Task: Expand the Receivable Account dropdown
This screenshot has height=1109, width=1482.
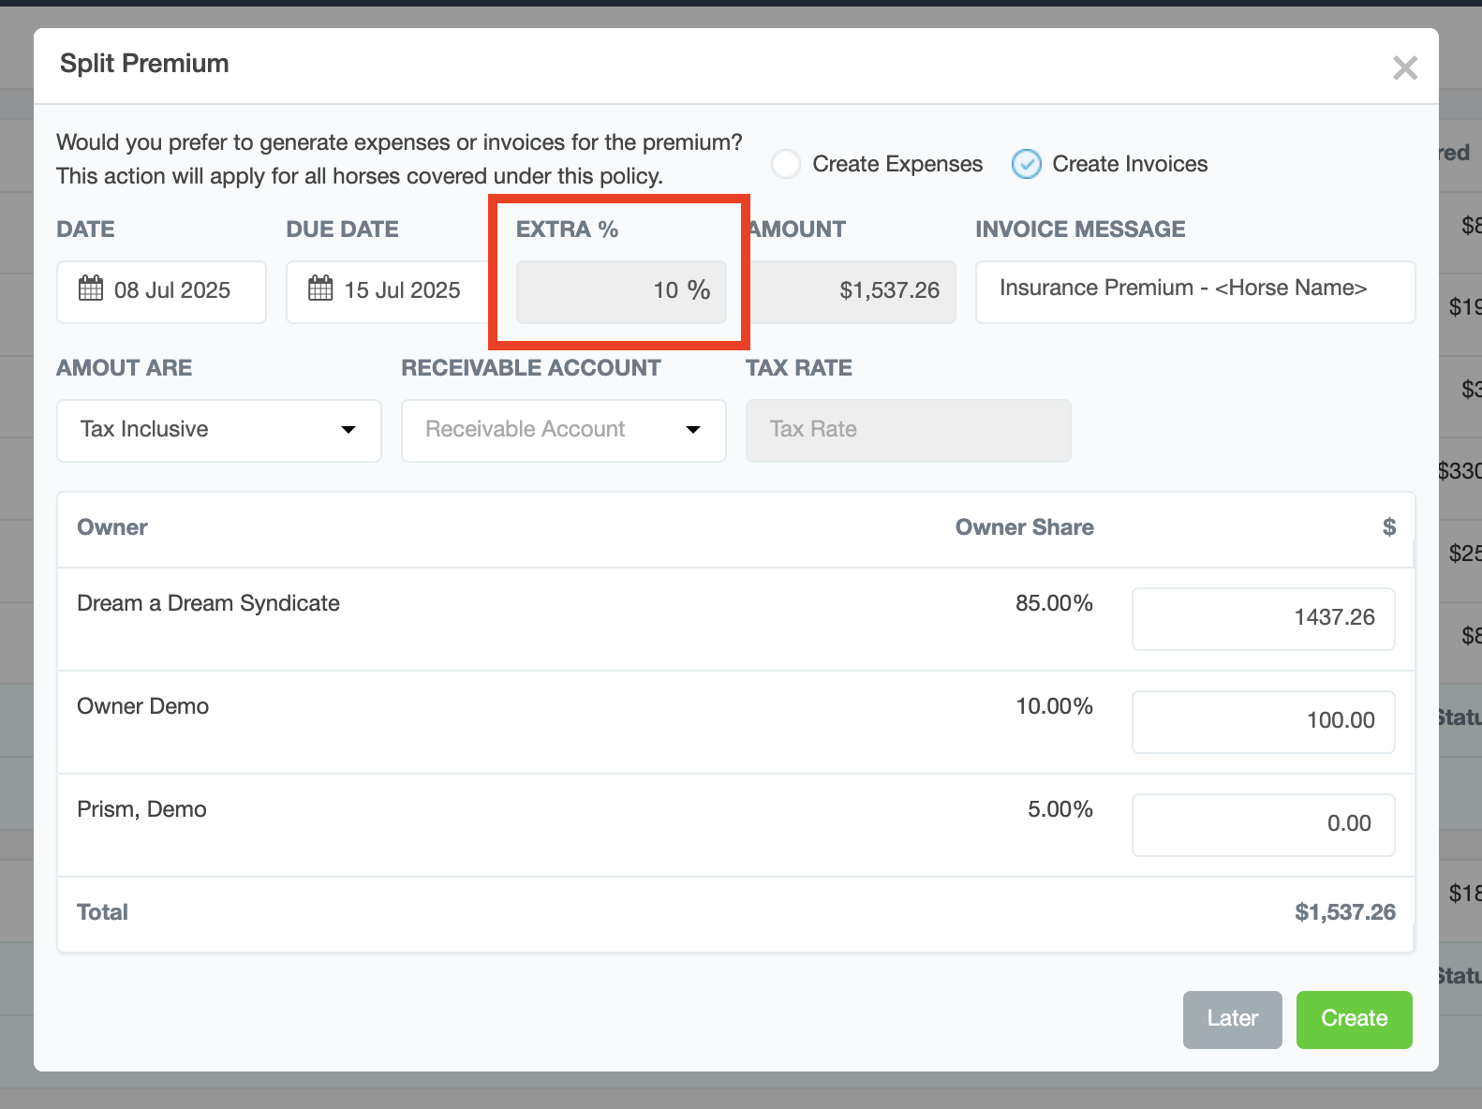Action: (x=563, y=430)
